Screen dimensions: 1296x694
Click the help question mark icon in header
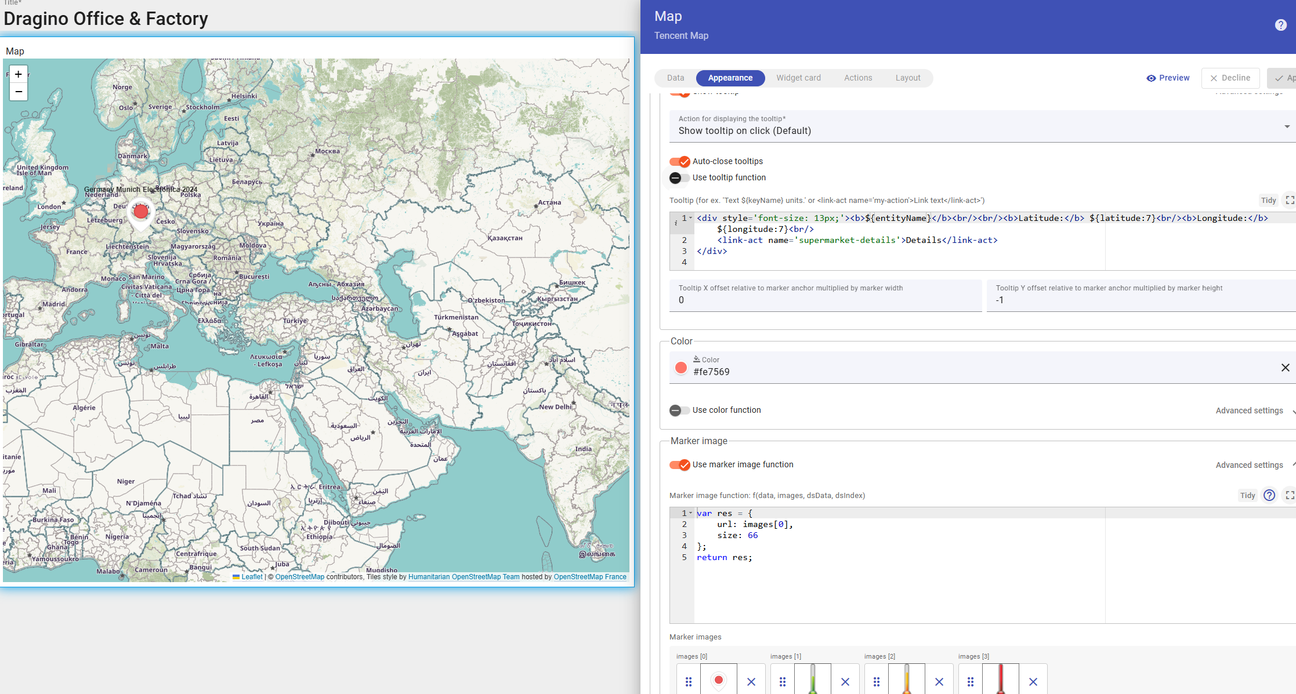click(x=1280, y=25)
